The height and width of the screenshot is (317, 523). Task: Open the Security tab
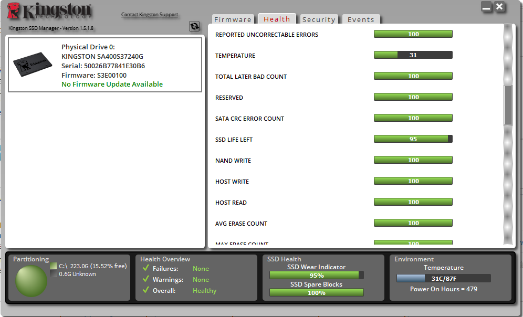point(319,19)
